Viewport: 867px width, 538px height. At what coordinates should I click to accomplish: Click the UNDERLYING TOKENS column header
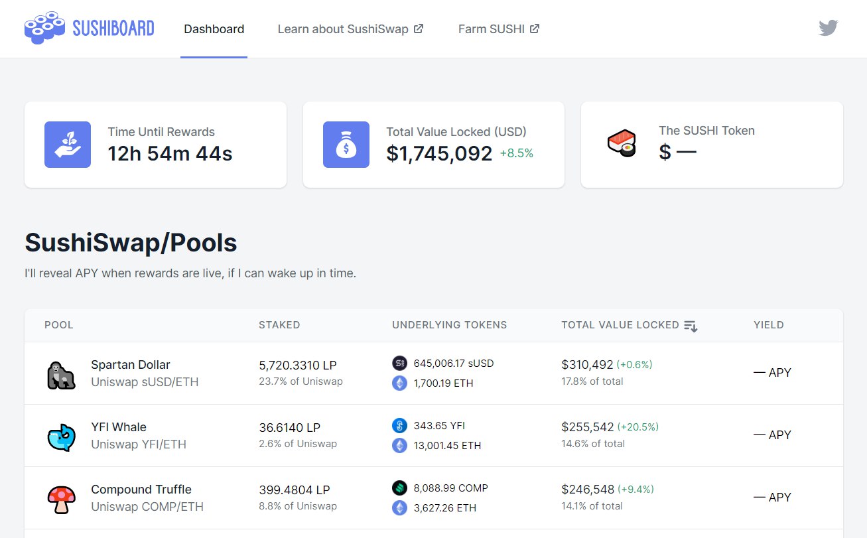coord(450,325)
